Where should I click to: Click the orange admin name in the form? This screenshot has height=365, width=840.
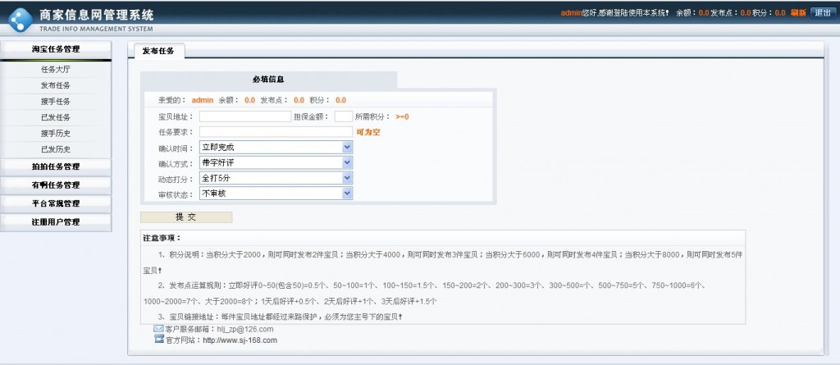[203, 100]
